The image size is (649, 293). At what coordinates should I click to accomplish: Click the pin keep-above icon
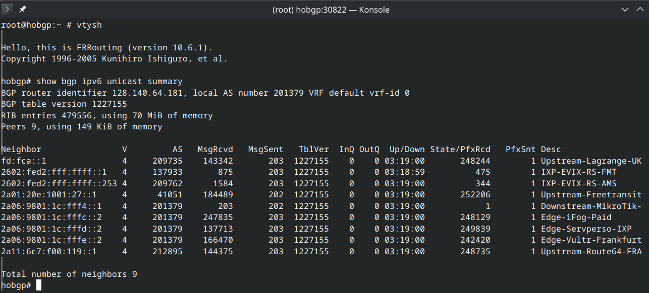pos(23,10)
